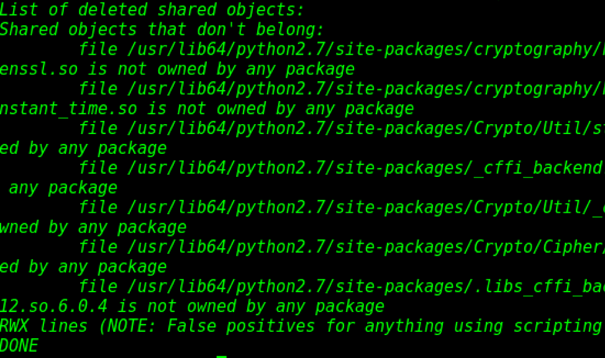Click the Crypto/Cipher file path line
The image size is (605, 358).
click(x=342, y=247)
